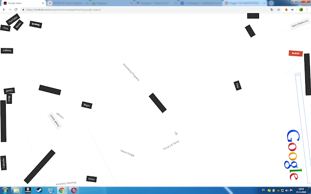Open the Windows Start menu
Viewport: 311px width, 194px height.
[5, 191]
